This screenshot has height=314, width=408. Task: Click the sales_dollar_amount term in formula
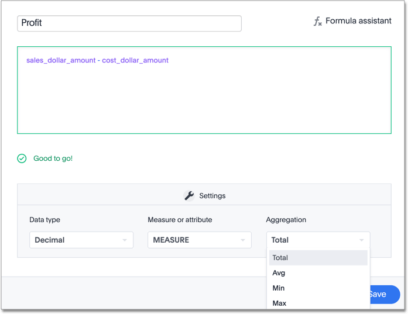click(x=61, y=60)
